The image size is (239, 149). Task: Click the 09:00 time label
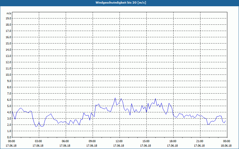[x=93, y=141]
